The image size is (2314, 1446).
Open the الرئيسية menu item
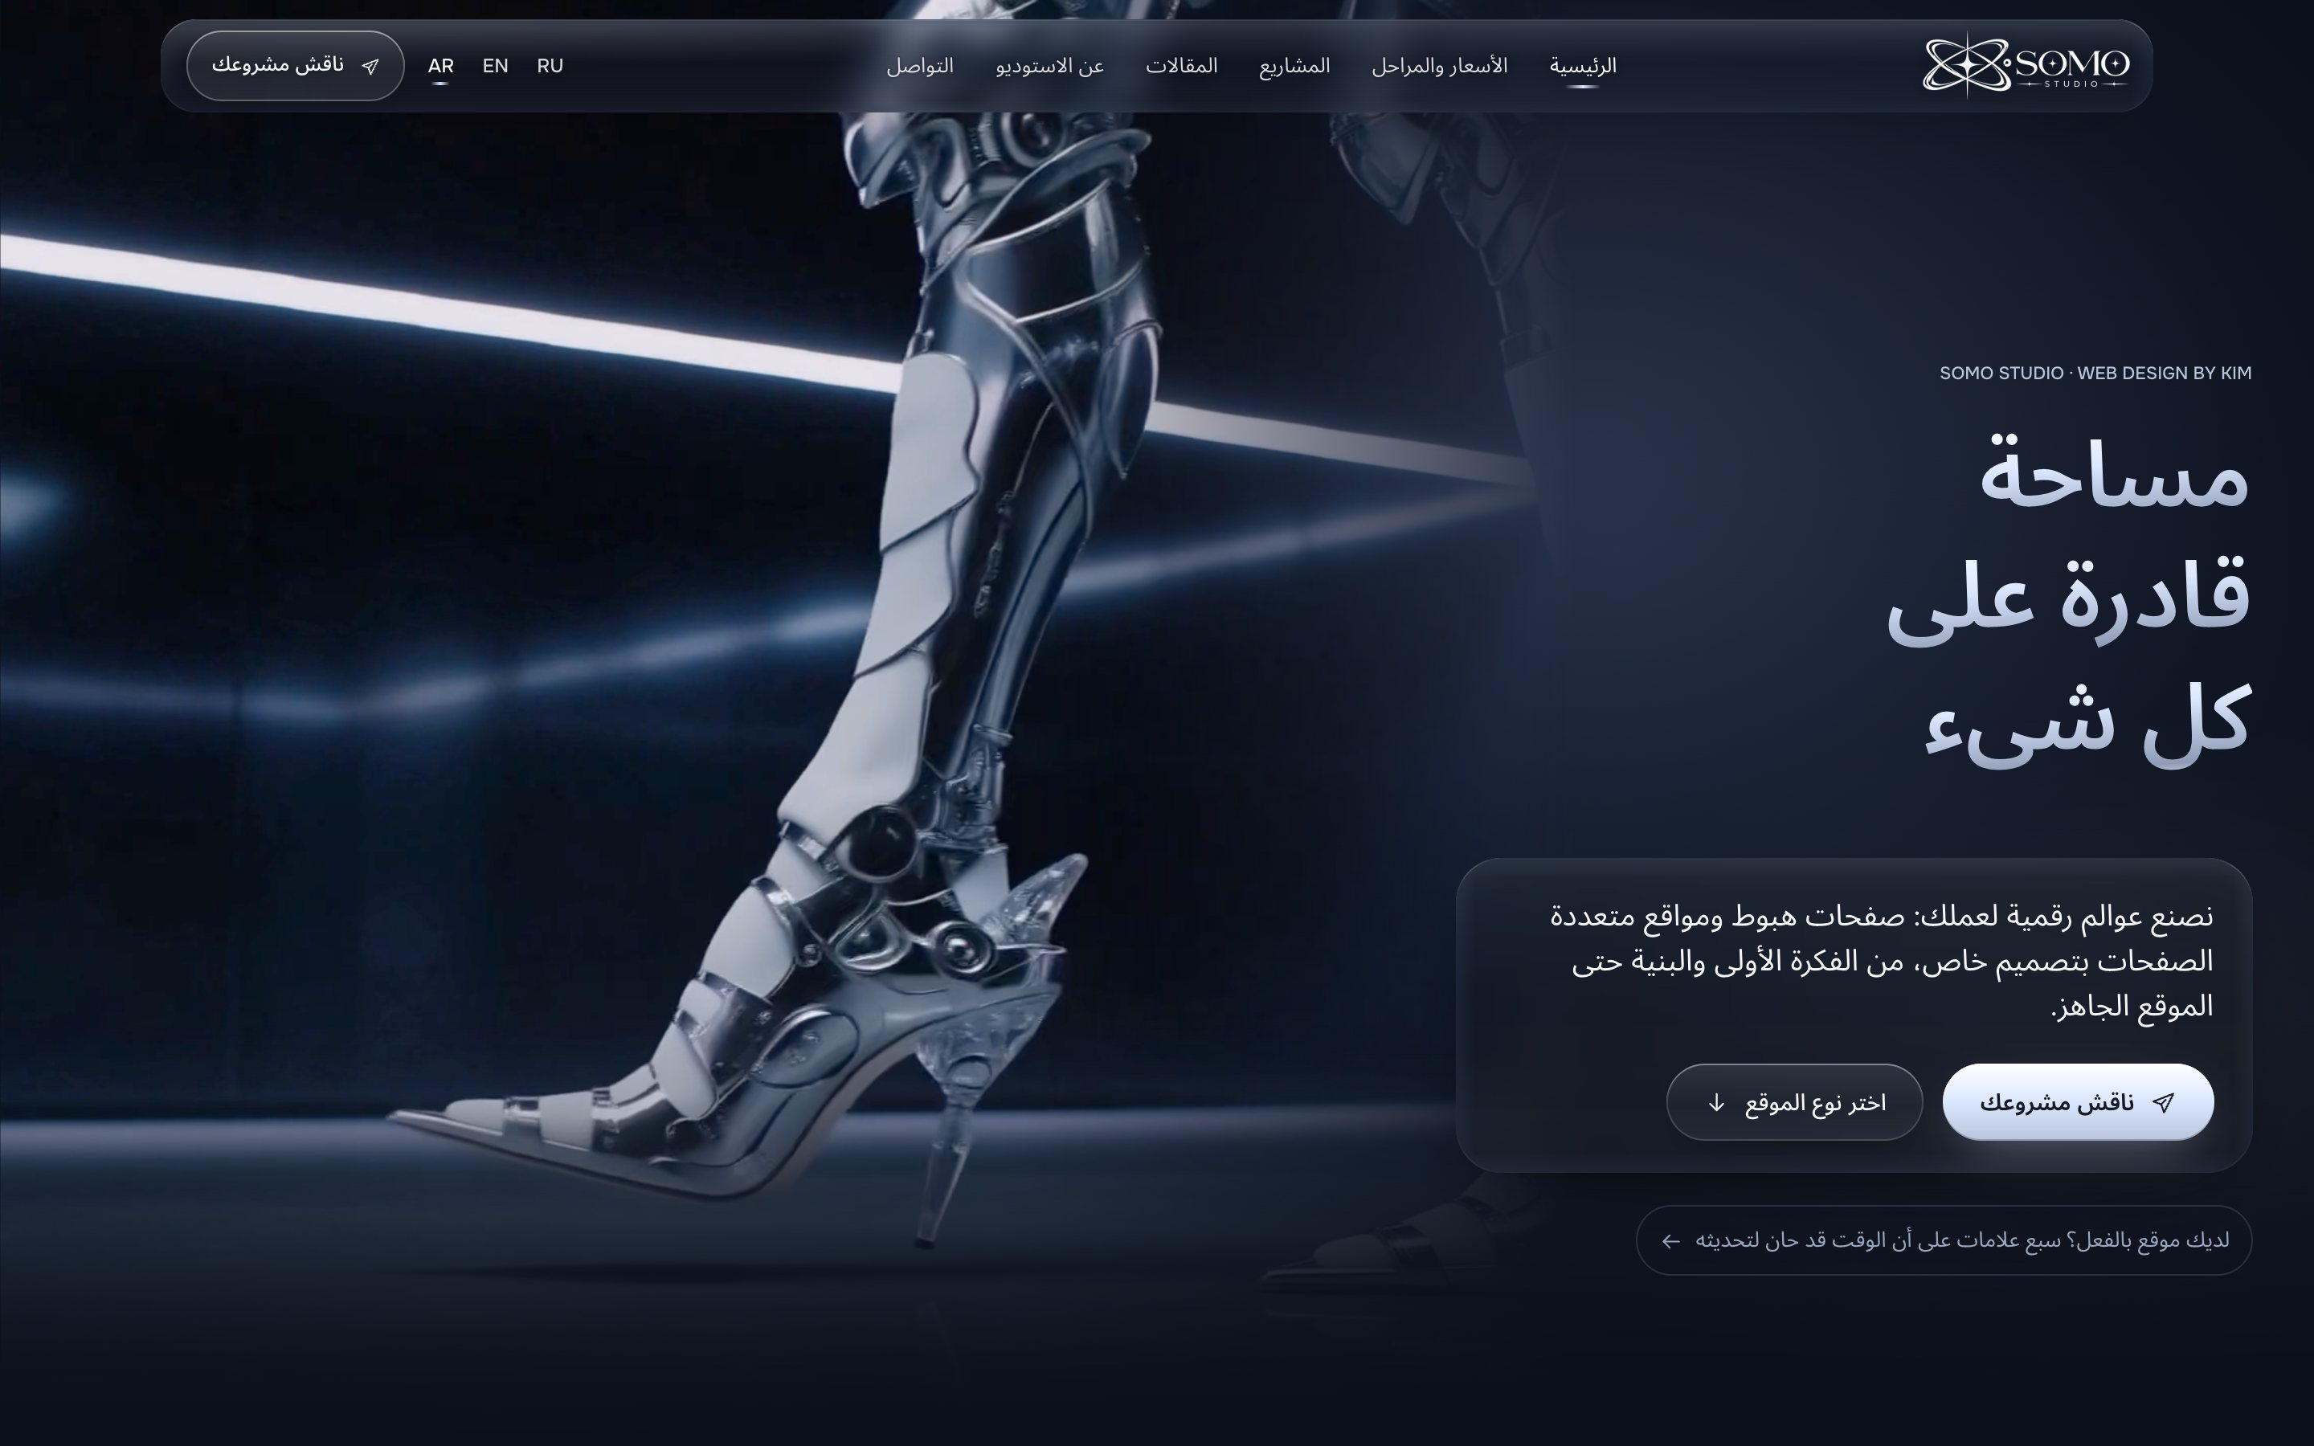(x=1583, y=66)
